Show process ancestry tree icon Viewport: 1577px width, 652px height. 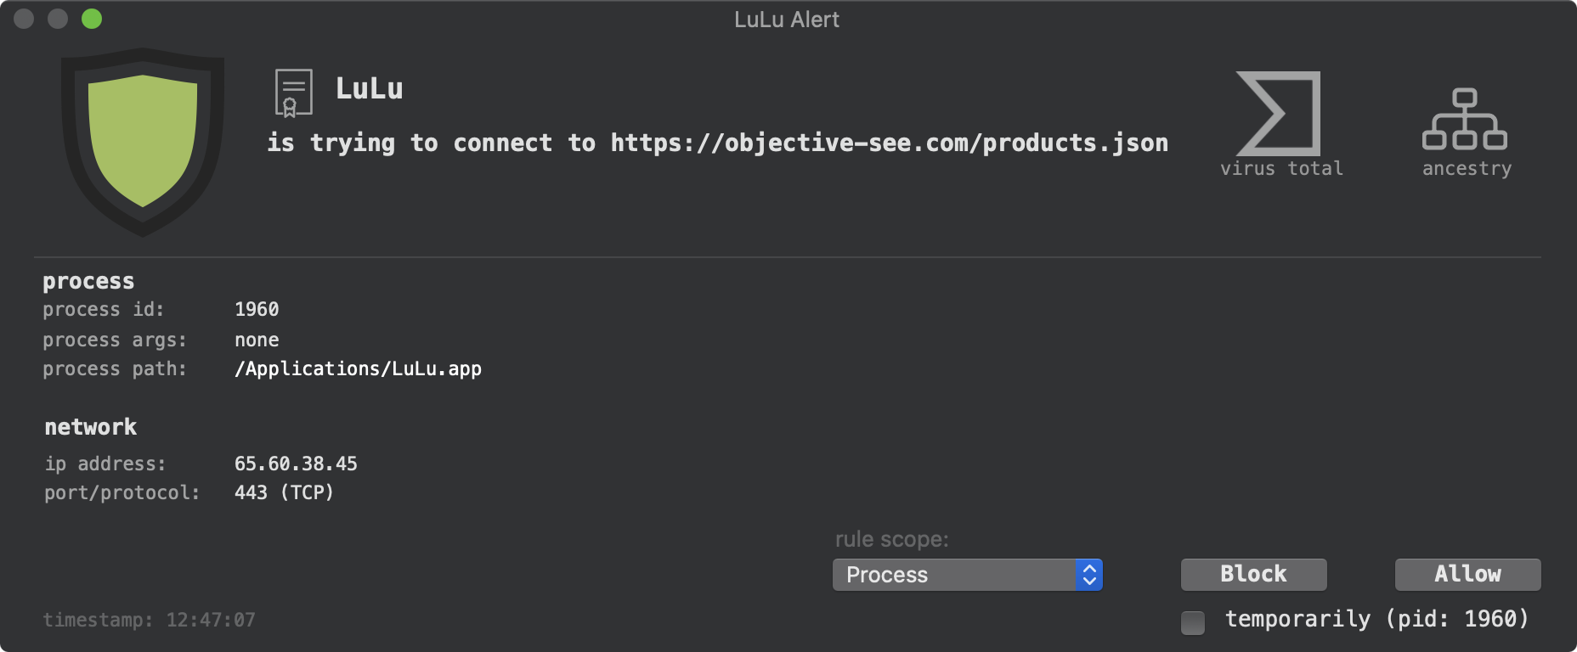[x=1465, y=119]
